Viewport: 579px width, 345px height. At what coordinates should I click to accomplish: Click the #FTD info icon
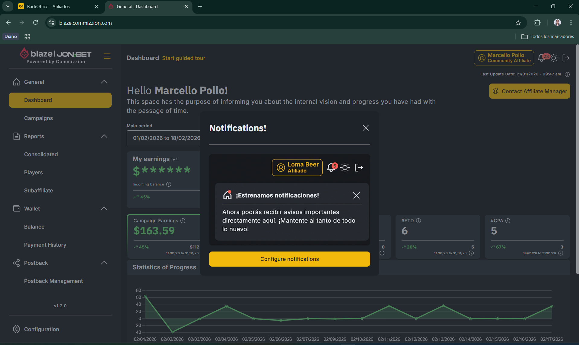[419, 221]
